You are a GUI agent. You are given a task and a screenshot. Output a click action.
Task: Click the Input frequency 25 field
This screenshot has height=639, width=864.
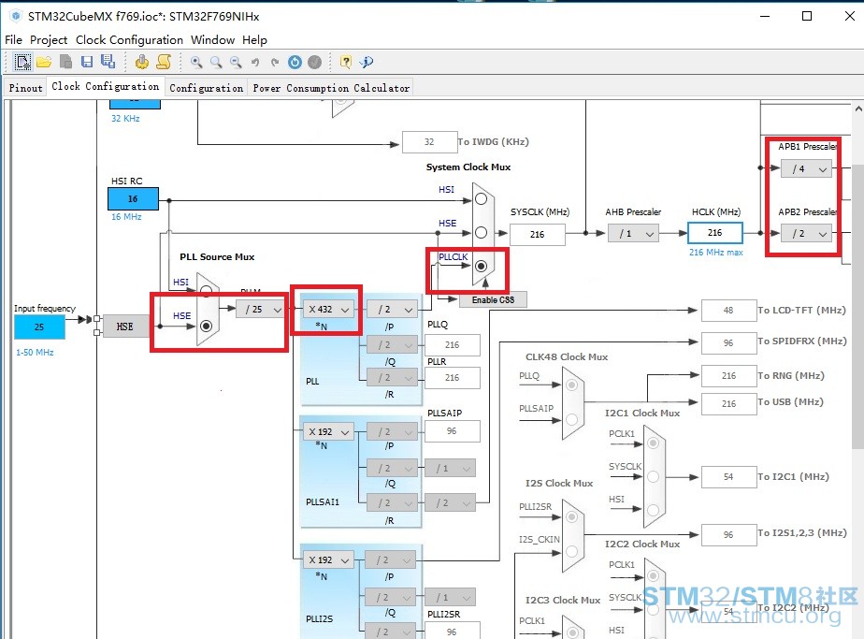(x=39, y=327)
